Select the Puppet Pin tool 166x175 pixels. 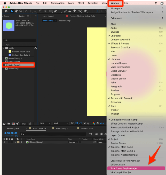[x=85, y=11]
